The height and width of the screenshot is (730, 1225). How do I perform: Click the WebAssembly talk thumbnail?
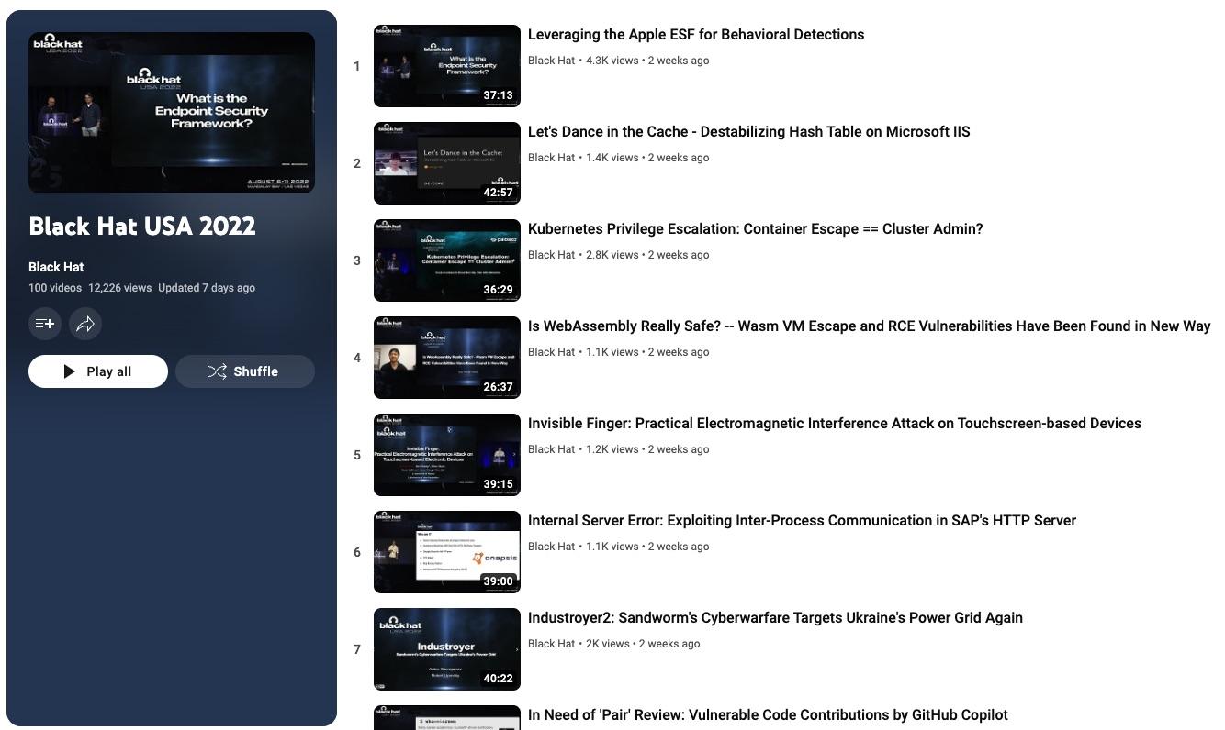click(x=446, y=358)
